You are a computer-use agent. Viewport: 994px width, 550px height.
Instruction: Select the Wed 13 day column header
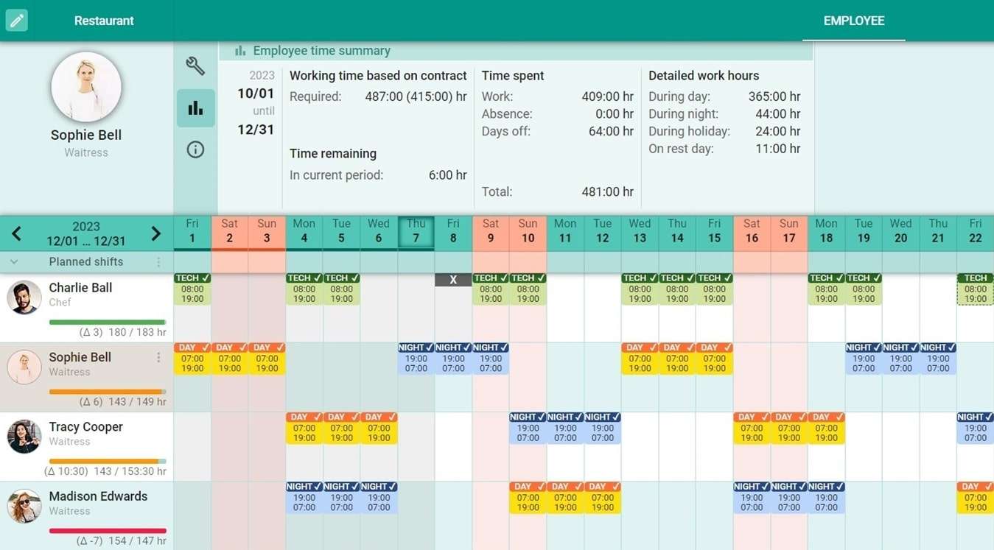(640, 231)
